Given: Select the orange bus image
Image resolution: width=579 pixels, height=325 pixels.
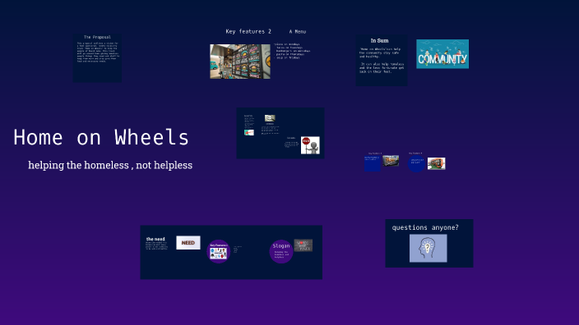Looking at the screenshot, I should click(x=437, y=163).
